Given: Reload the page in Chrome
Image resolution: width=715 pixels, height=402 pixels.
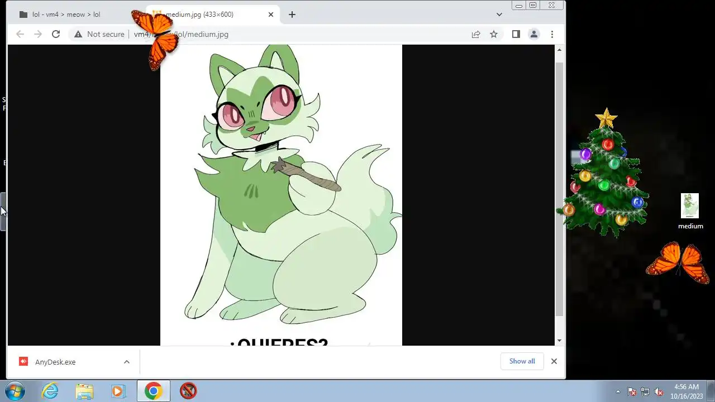Looking at the screenshot, I should [x=56, y=34].
